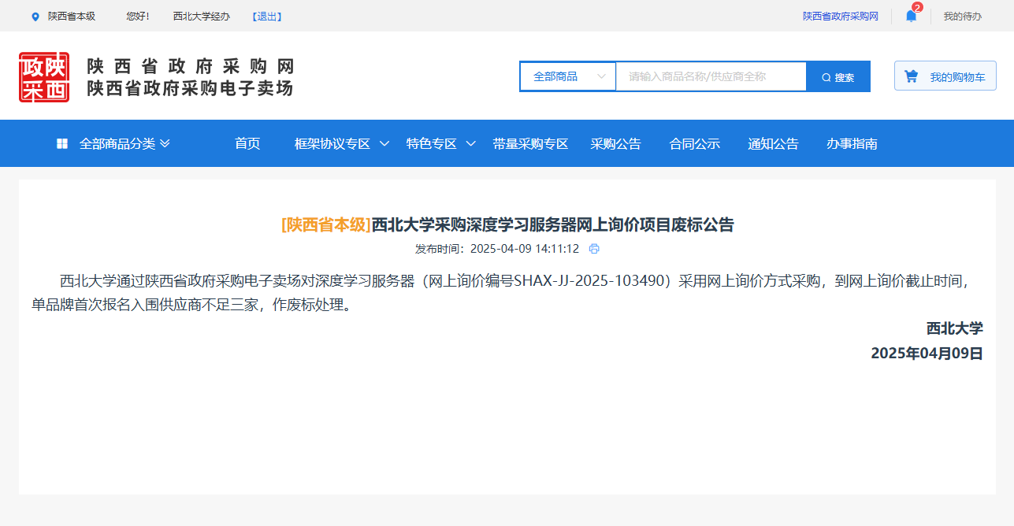Screen dimensions: 1014x526
Task: Click the shopping cart icon
Action: click(912, 76)
